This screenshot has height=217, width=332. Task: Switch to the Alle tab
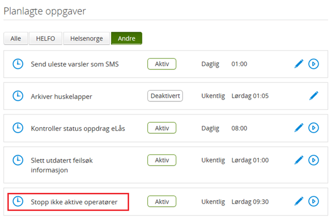pyautogui.click(x=16, y=39)
